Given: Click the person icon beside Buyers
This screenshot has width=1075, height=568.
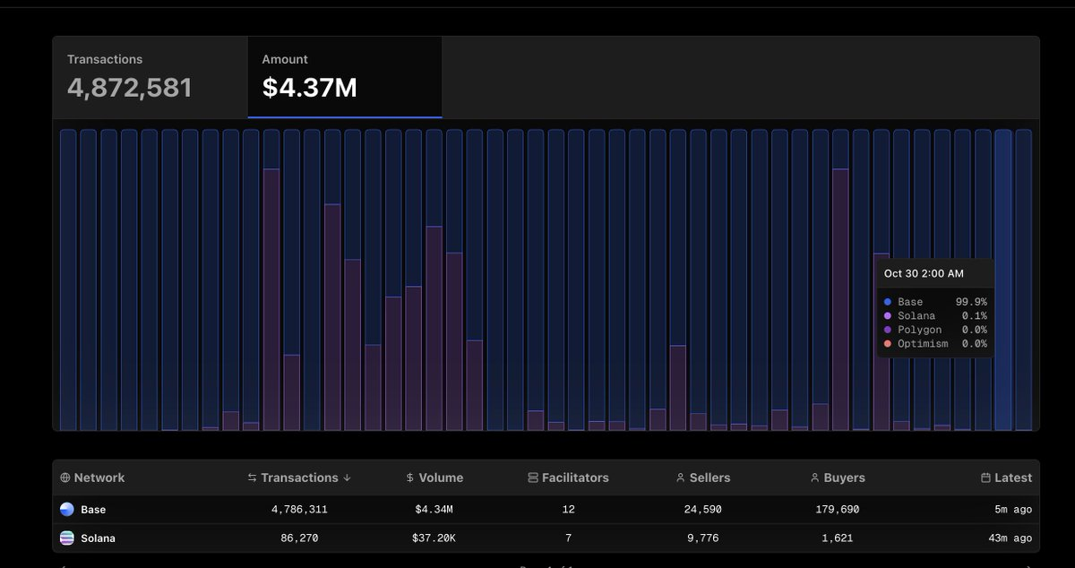Looking at the screenshot, I should tap(814, 478).
